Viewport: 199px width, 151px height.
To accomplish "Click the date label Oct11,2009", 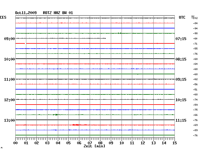I will coord(26,13).
